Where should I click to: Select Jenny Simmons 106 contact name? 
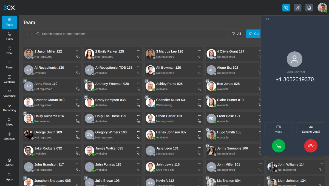(x=232, y=148)
